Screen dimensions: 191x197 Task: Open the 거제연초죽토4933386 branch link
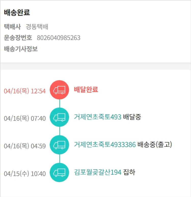tap(105, 145)
